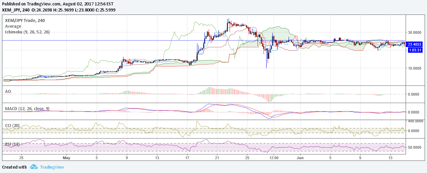Click the '21' date on time axis
The width and height of the screenshot is (427, 173).
217,158
